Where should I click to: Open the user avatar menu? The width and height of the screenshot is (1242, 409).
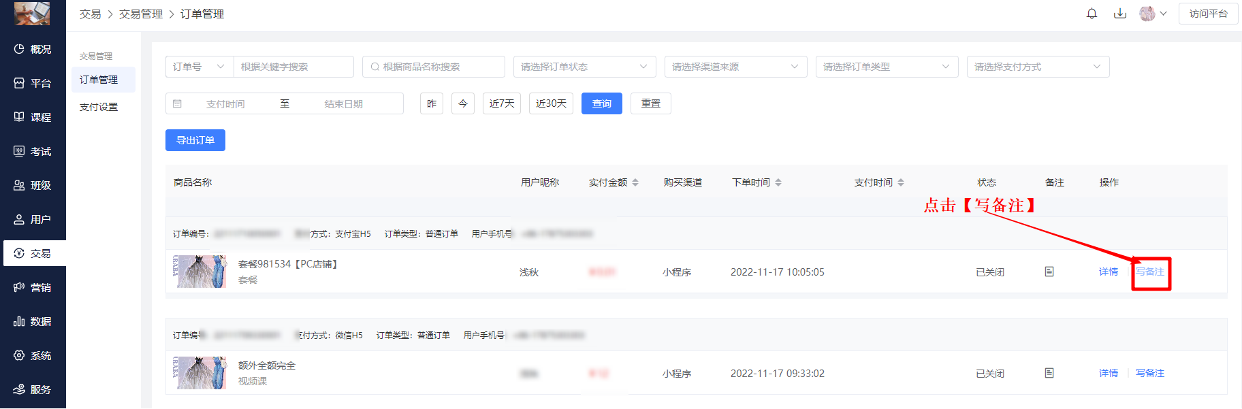(1147, 14)
